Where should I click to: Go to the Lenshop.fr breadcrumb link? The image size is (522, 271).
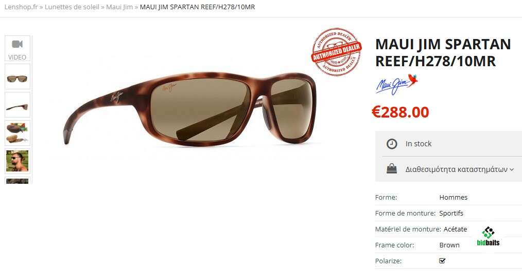(x=21, y=7)
